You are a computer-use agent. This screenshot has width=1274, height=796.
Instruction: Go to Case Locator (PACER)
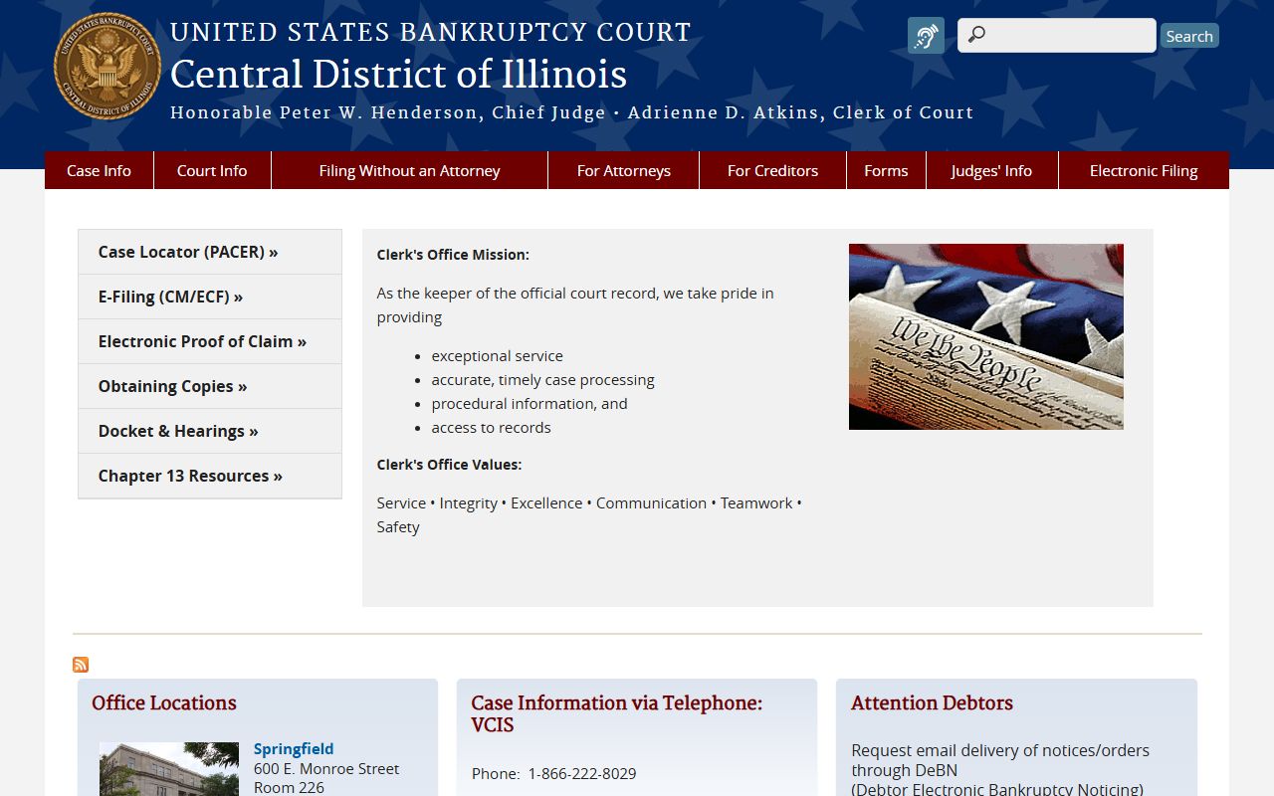pos(210,252)
